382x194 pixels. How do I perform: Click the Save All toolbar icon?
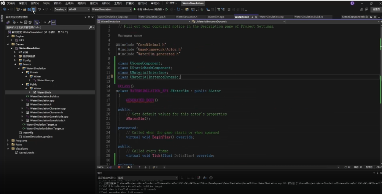[x=33, y=10]
